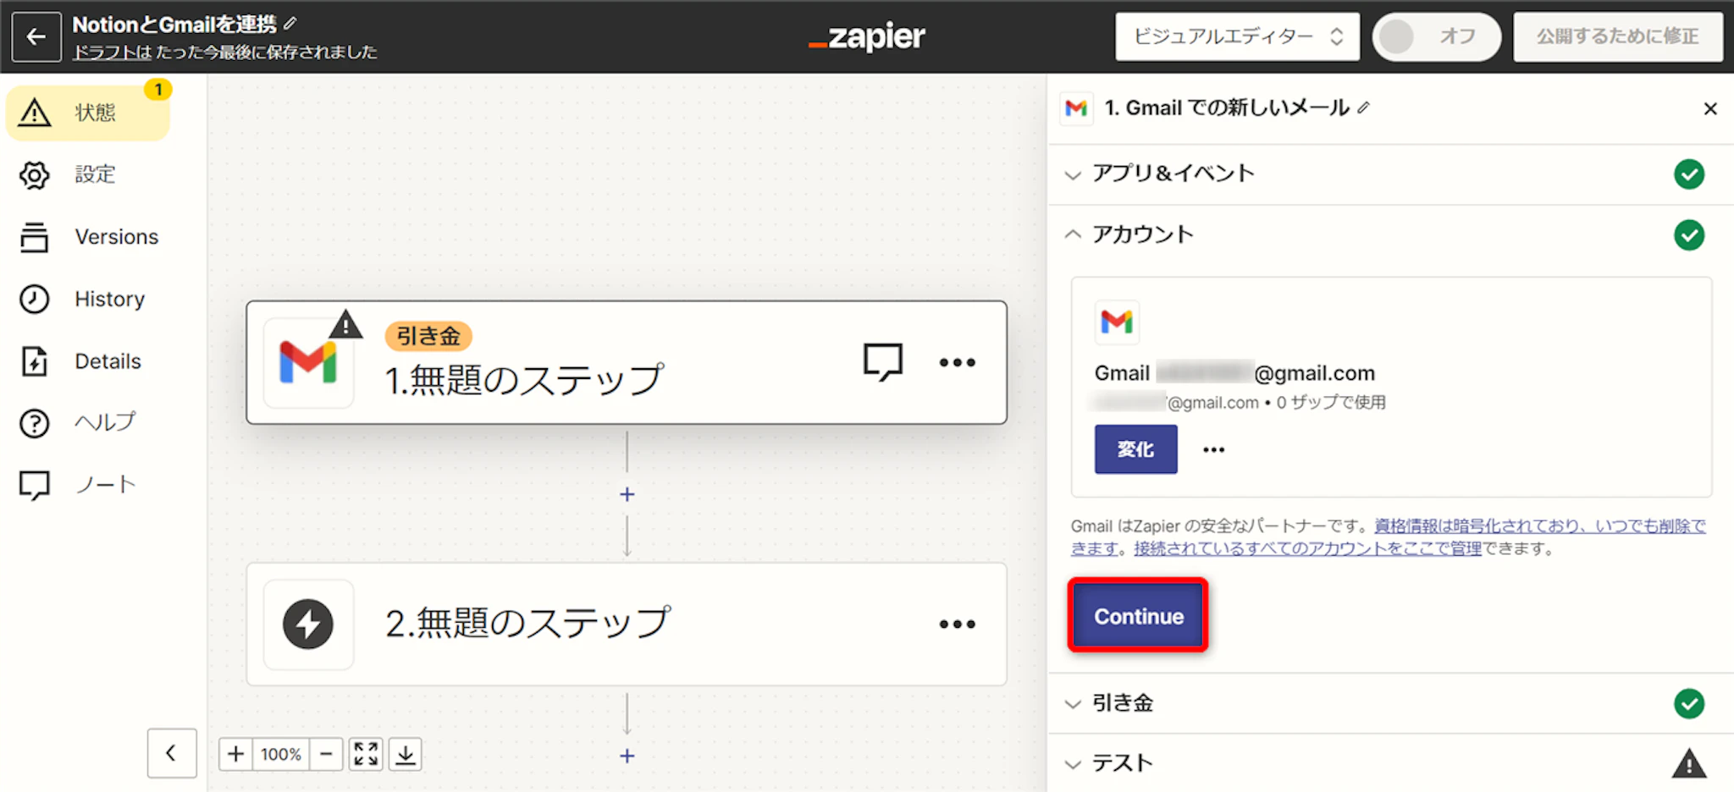The height and width of the screenshot is (792, 1734).
Task: Toggle the Zap オフ switch on
Action: pos(1436,36)
